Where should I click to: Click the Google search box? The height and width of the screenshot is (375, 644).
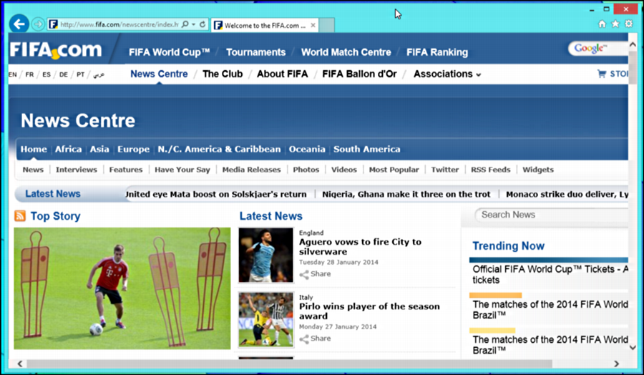click(x=598, y=49)
